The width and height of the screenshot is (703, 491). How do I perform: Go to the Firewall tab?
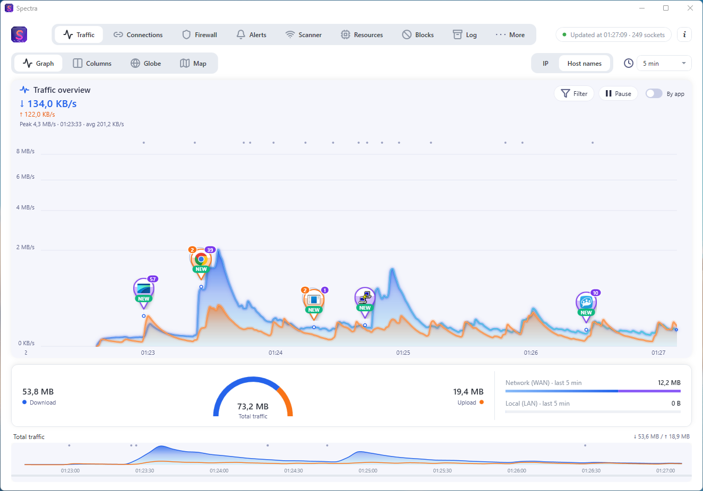tap(200, 34)
